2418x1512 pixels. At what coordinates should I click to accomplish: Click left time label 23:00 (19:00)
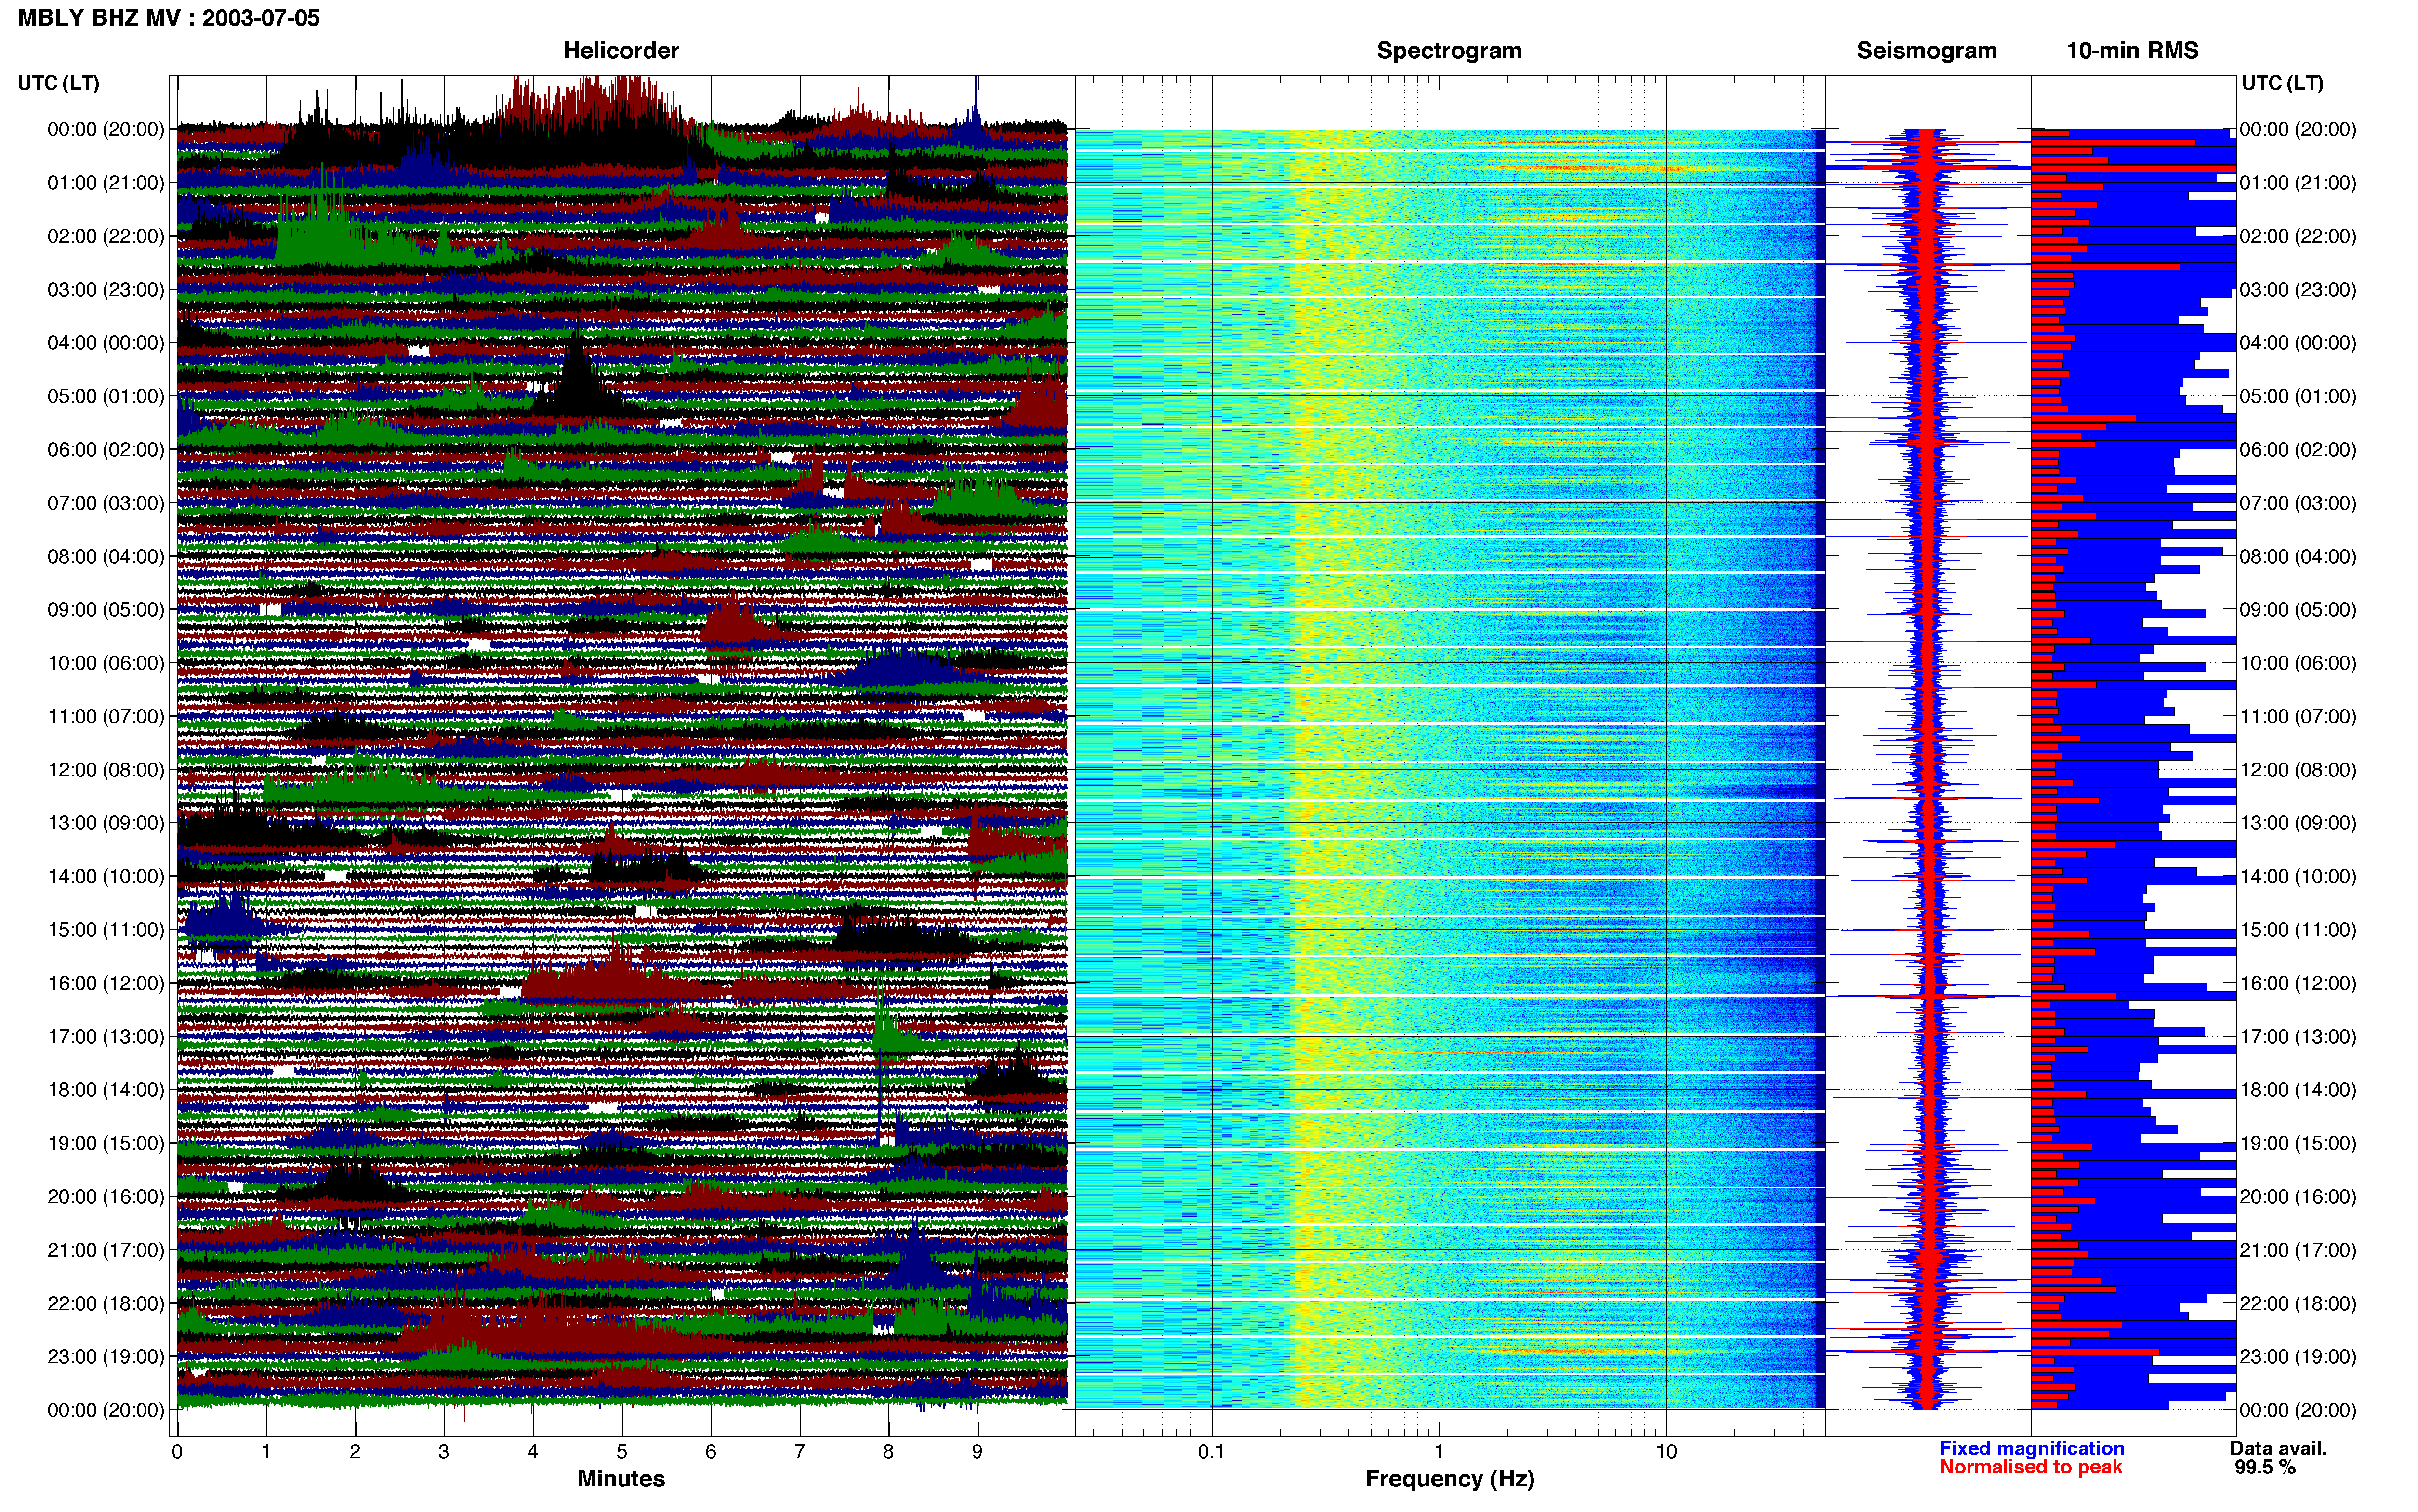(106, 1356)
